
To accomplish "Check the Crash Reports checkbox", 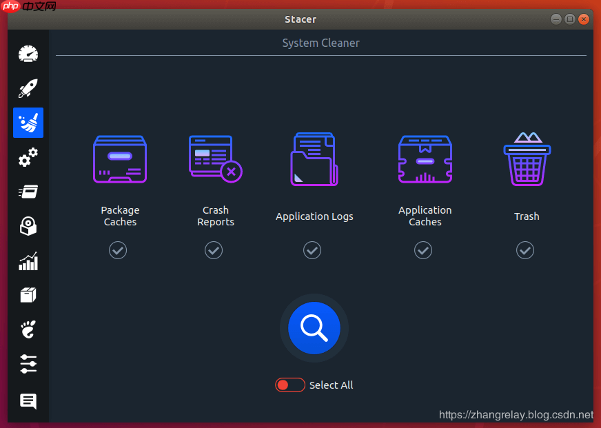I will [x=213, y=250].
